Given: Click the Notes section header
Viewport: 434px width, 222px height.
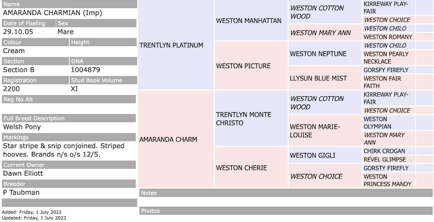Looking at the screenshot, I should pyautogui.click(x=286, y=193).
